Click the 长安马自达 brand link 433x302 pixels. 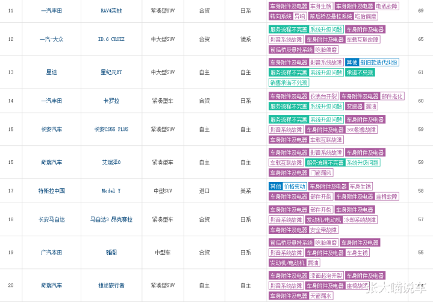(x=51, y=219)
